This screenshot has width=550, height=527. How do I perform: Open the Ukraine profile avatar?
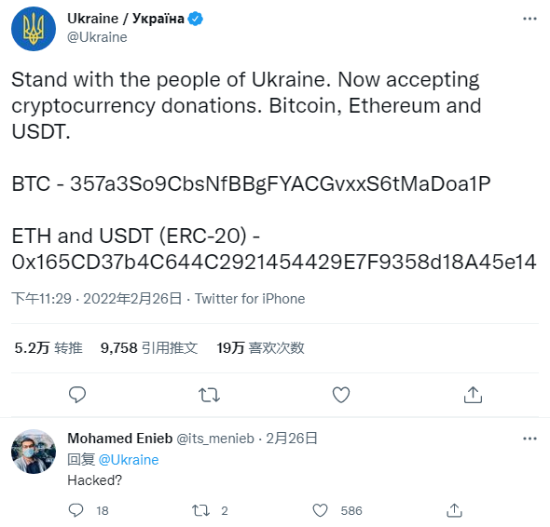(34, 29)
